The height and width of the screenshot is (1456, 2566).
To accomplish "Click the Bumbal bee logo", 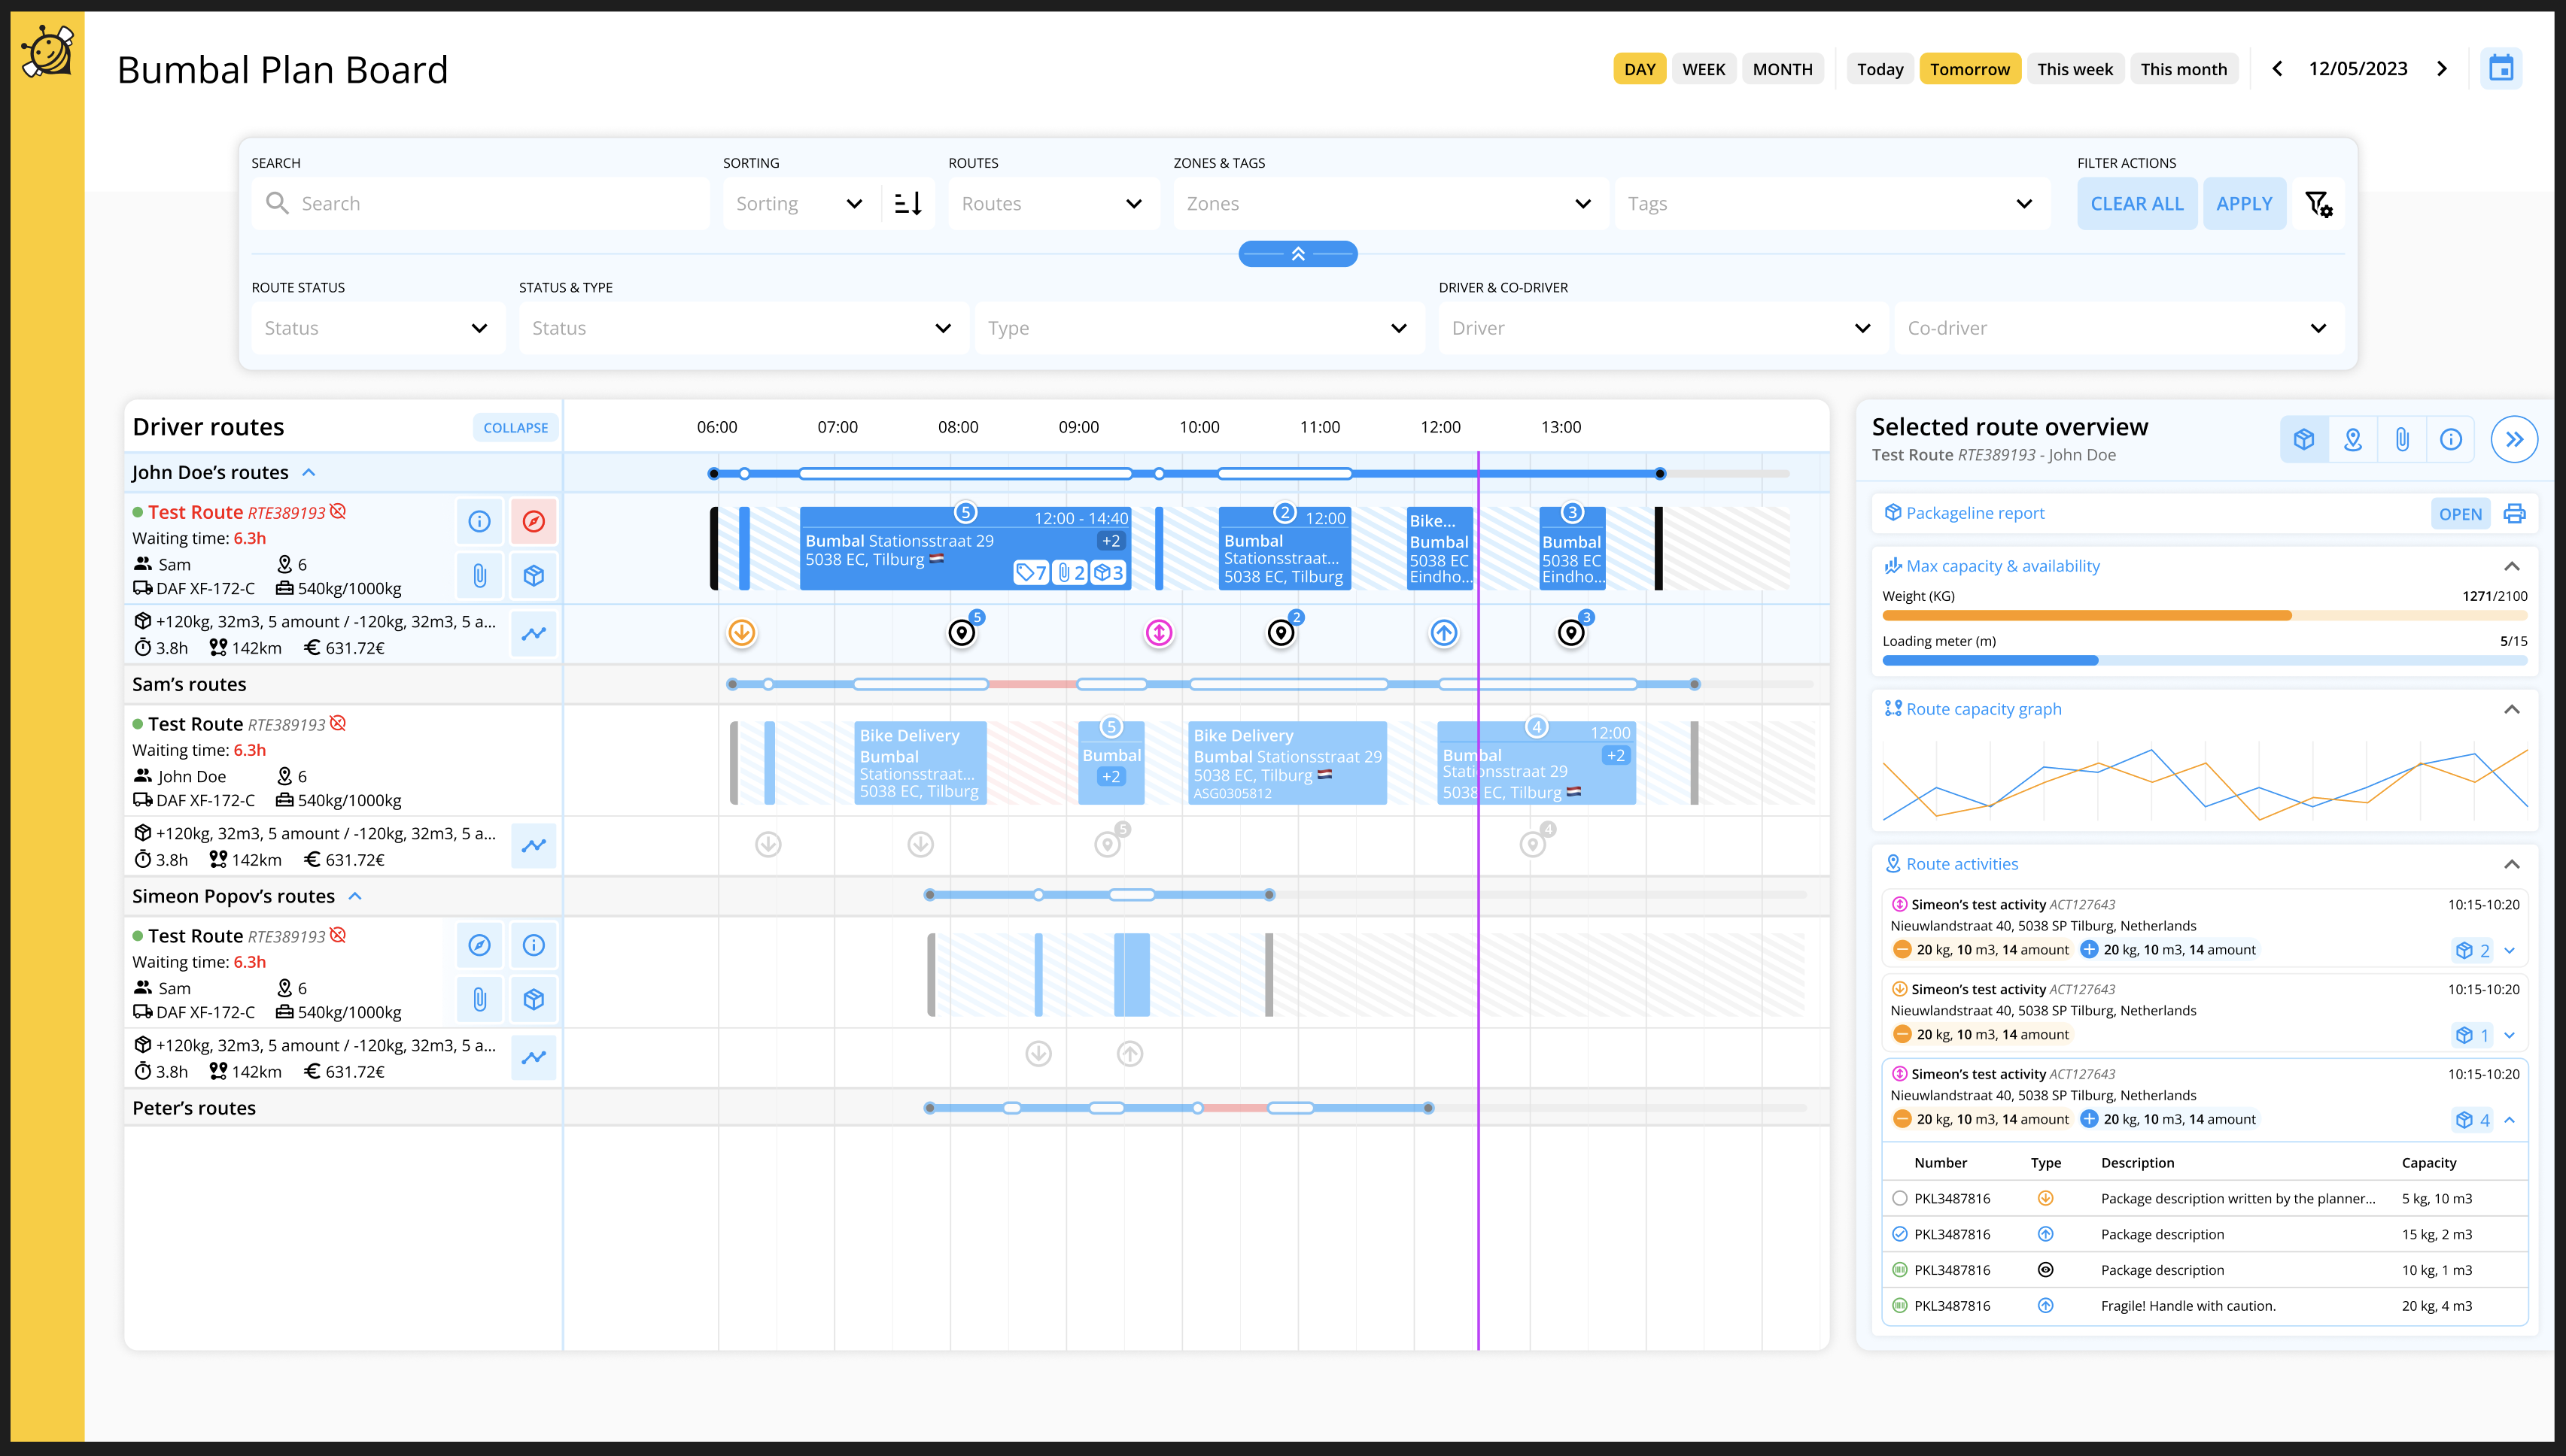I will coord(48,51).
